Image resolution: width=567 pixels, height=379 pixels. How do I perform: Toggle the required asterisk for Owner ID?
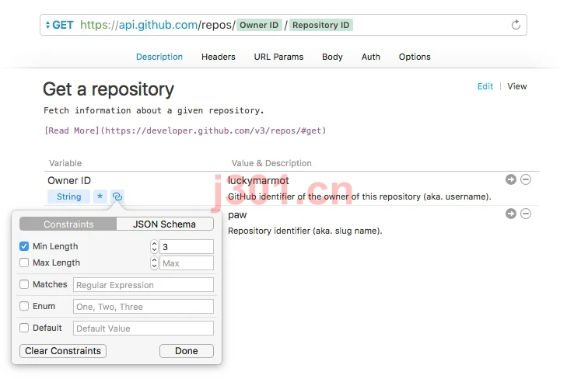100,196
